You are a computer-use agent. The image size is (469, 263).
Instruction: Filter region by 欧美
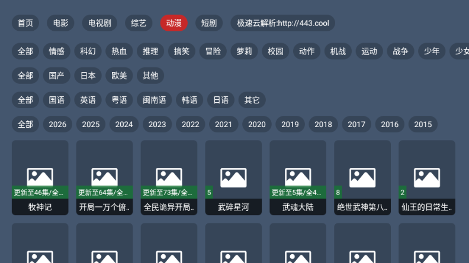119,76
